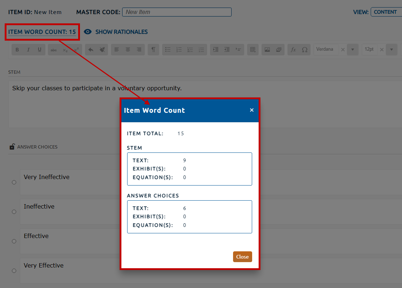The height and width of the screenshot is (288, 402).
Task: Apply italic formatting
Action: pyautogui.click(x=28, y=50)
